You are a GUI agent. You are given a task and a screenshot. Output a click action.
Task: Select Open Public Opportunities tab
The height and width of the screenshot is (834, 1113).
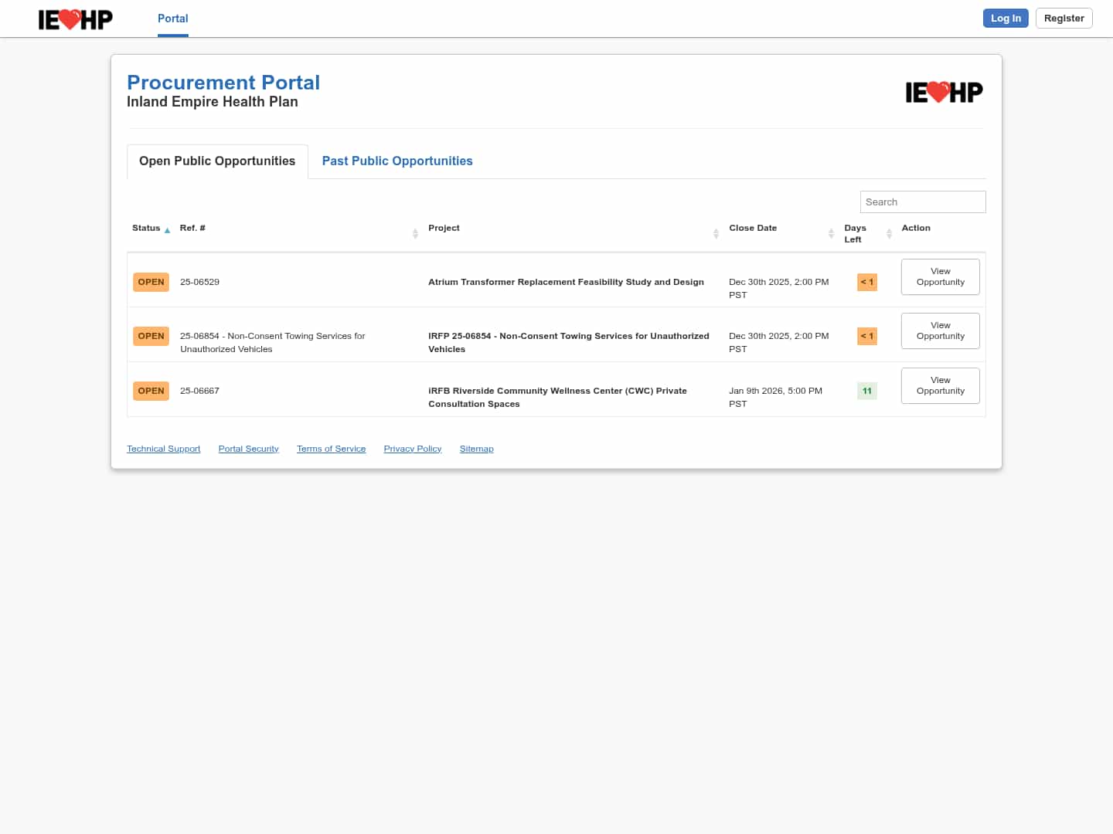pos(217,161)
